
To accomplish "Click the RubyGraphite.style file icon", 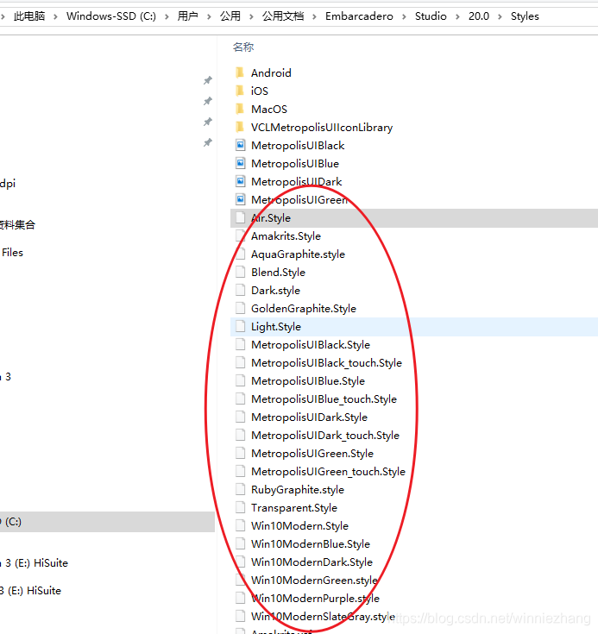I will coord(241,490).
